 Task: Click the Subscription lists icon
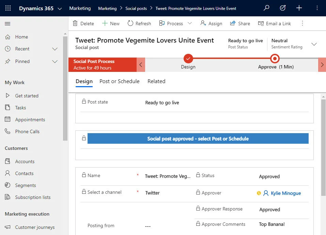pos(8,197)
